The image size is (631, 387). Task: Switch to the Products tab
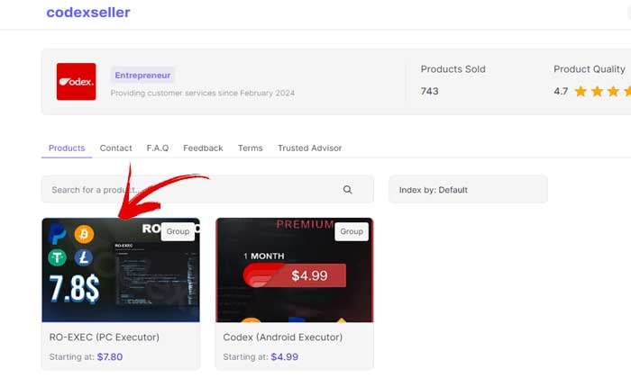pyautogui.click(x=67, y=148)
